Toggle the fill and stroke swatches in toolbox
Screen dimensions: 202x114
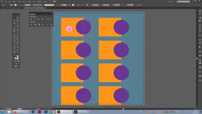coord(16,57)
